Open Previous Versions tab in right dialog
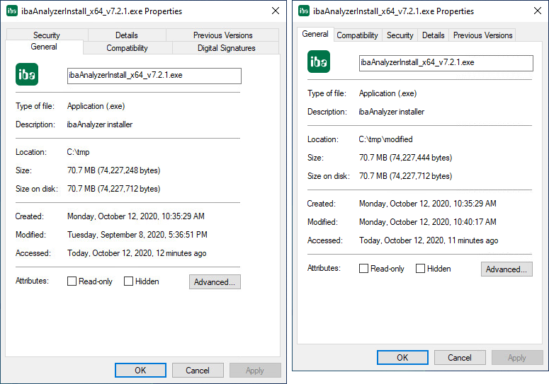Screen dimensions: 549x384 pos(482,35)
